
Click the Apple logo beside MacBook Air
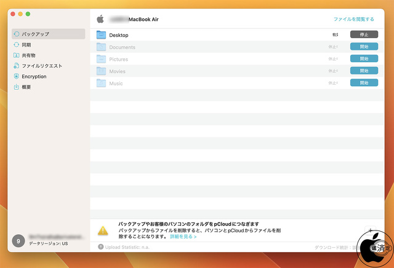coord(100,19)
